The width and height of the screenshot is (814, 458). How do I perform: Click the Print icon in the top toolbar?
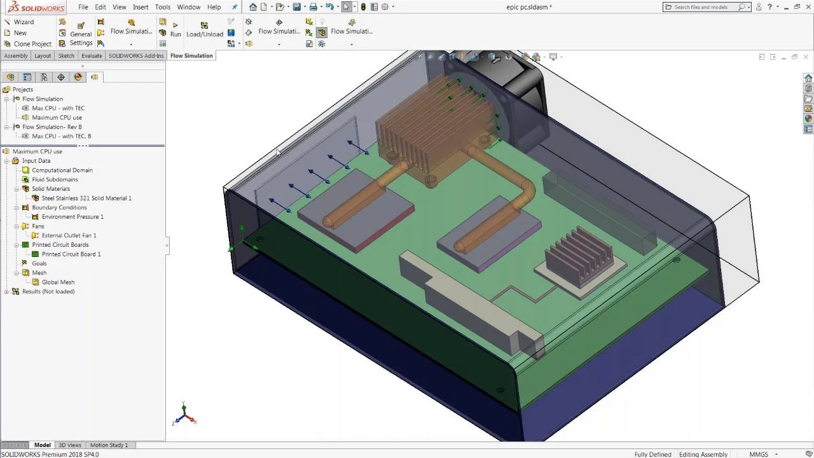click(313, 7)
